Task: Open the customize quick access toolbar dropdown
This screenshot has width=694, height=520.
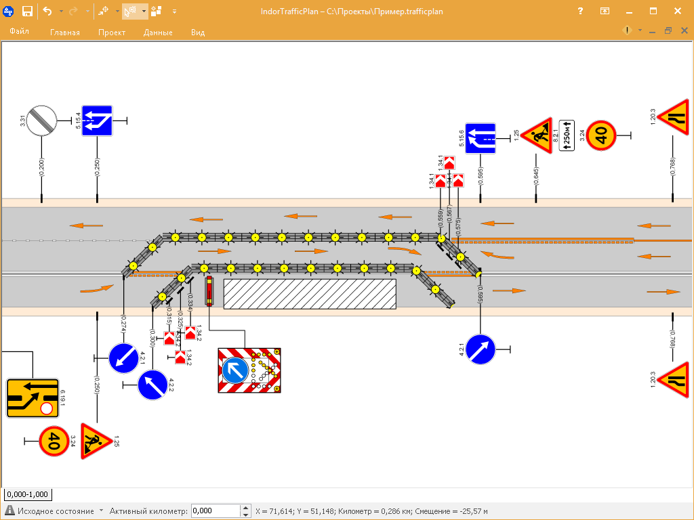Action: [x=175, y=12]
